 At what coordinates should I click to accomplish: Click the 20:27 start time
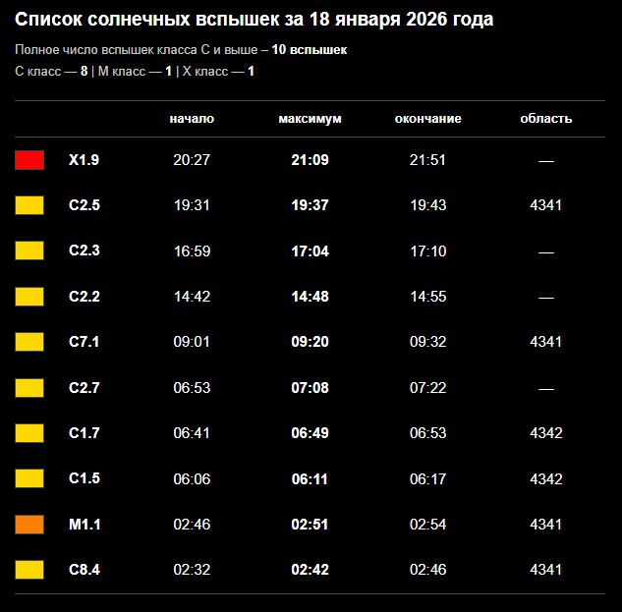pyautogui.click(x=192, y=160)
